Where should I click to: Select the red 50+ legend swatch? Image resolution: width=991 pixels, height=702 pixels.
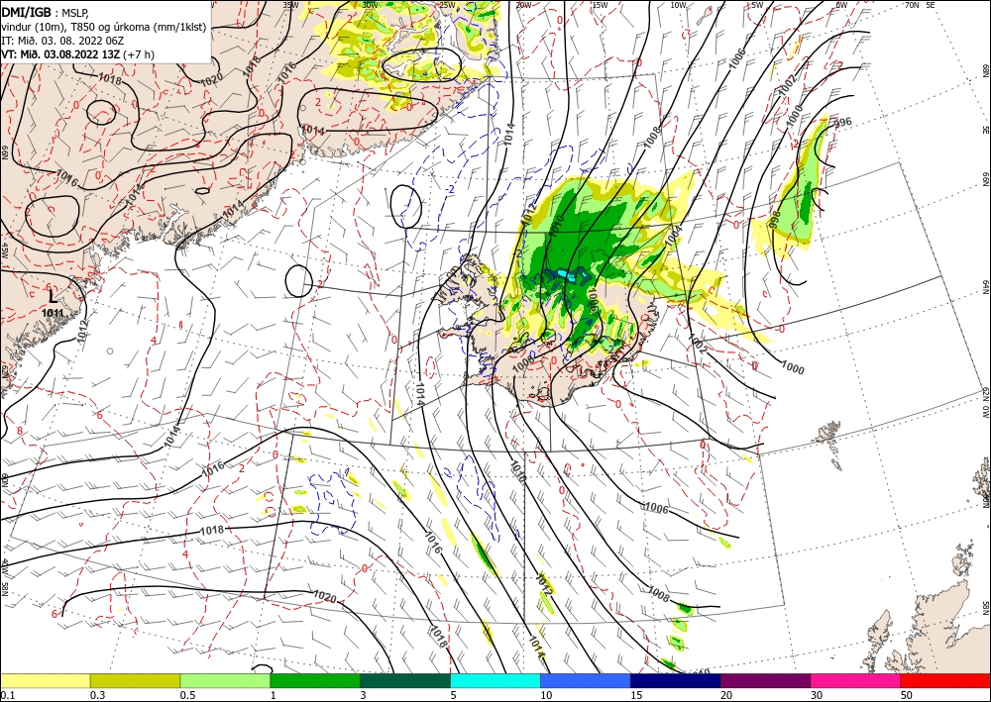pyautogui.click(x=945, y=680)
